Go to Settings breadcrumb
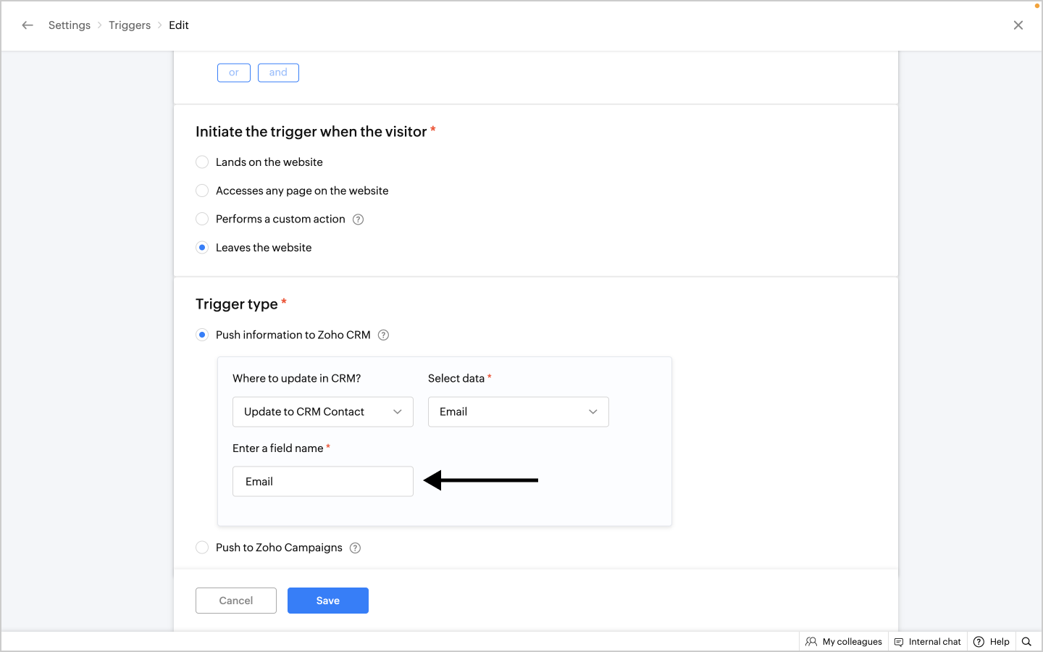Screen dimensions: 1043x652 click(70, 25)
